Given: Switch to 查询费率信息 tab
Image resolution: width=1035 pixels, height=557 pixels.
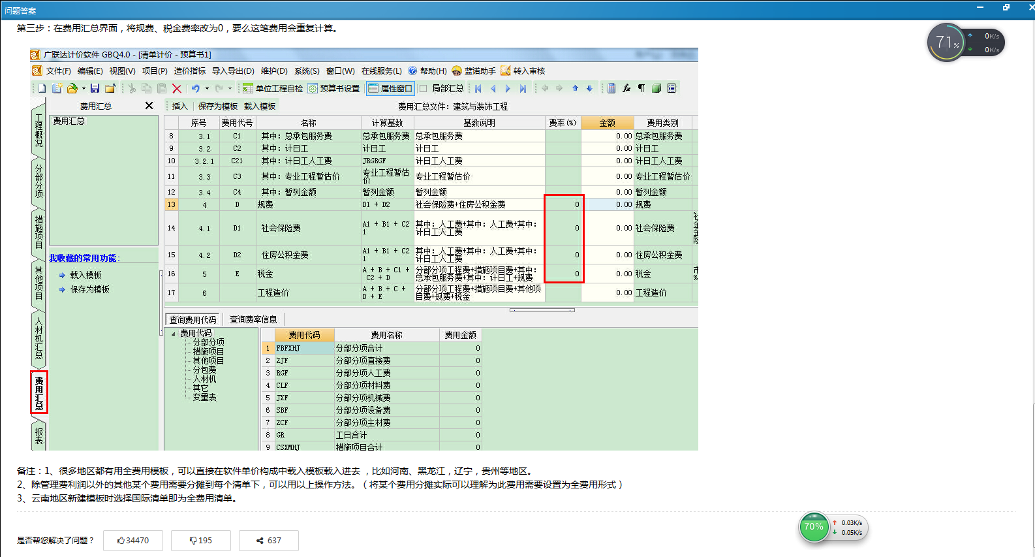Looking at the screenshot, I should [x=253, y=319].
